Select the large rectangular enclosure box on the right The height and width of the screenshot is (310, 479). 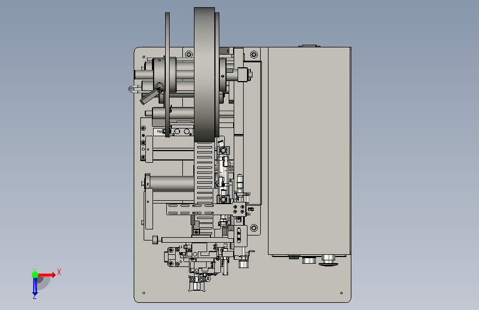click(309, 151)
